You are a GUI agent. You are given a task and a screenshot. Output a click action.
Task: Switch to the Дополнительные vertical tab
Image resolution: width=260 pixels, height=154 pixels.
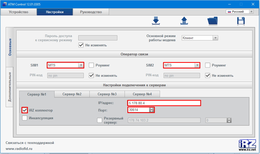pos(10,87)
